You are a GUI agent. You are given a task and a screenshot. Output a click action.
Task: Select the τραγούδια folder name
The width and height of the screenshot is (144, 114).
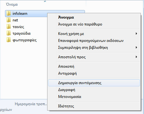click(22, 33)
